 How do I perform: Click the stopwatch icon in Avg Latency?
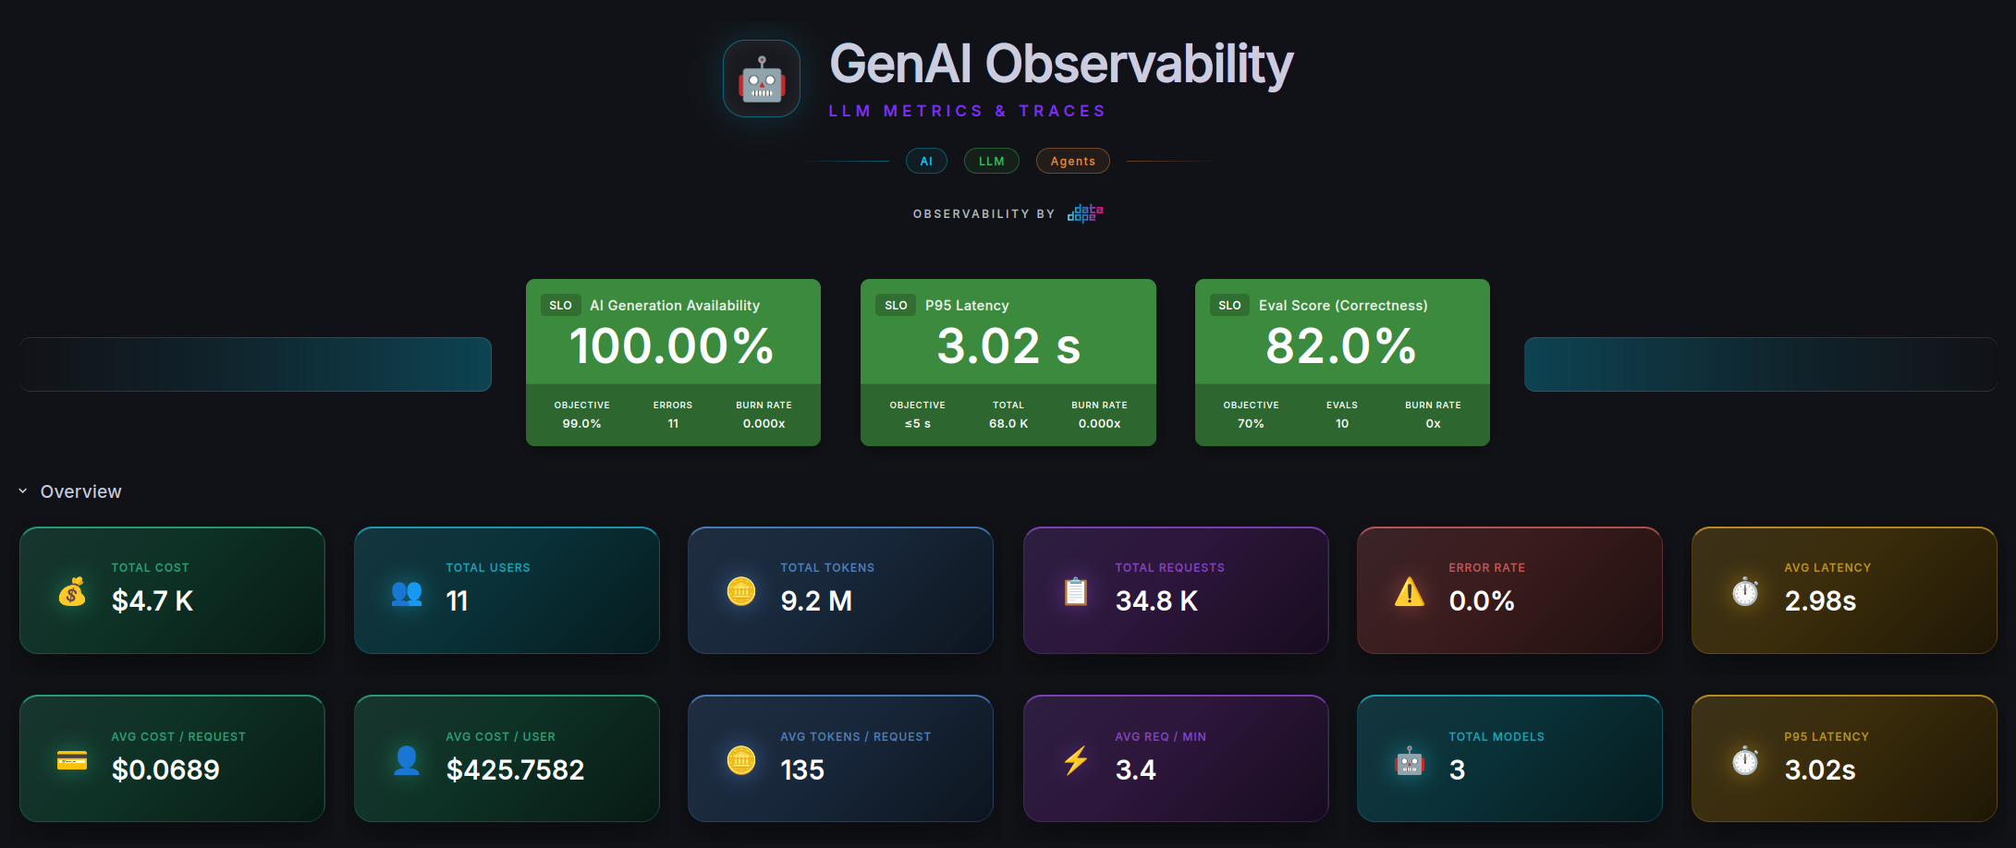pyautogui.click(x=1745, y=591)
